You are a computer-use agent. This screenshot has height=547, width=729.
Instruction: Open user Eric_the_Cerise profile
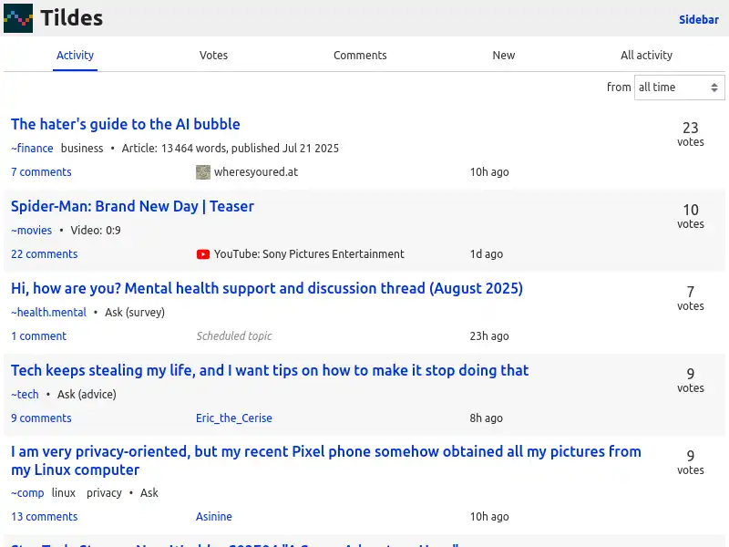[x=234, y=418]
